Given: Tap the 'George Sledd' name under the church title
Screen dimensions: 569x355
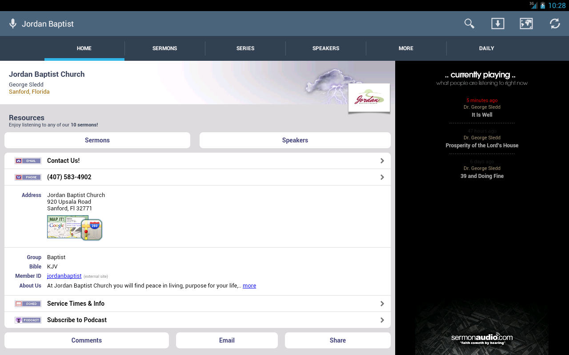Looking at the screenshot, I should pos(26,85).
